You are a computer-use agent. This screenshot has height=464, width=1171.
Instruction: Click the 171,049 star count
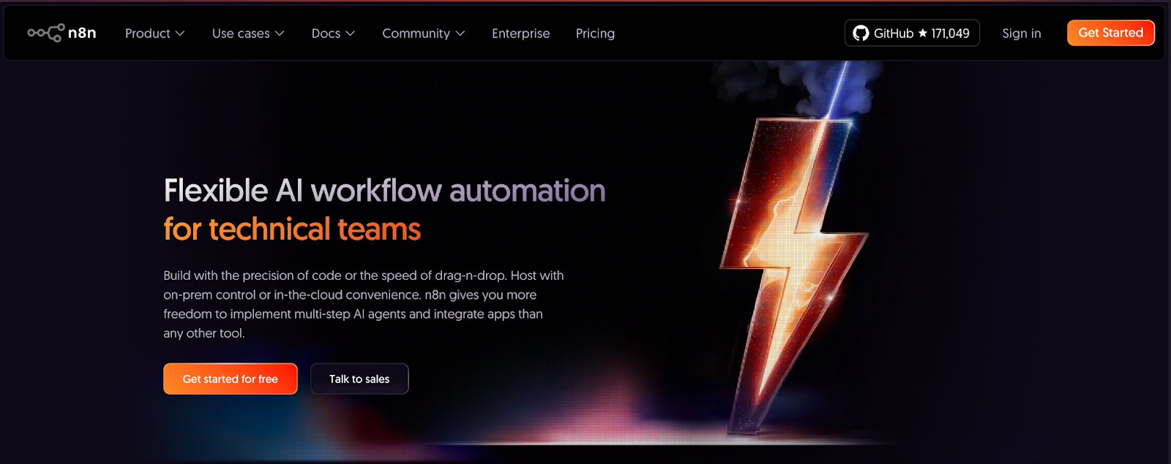pos(950,34)
